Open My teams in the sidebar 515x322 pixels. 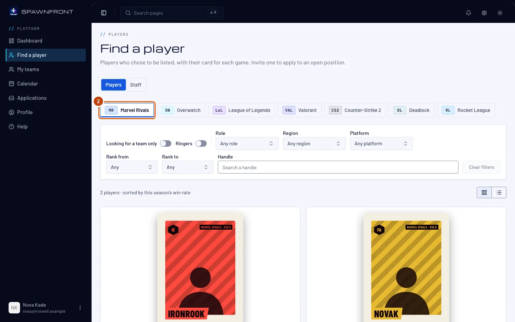coord(46,69)
